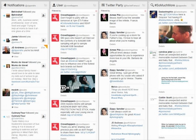Click follow button next to Mums do travel
Screen dimensions: 196x140
click(44, 66)
